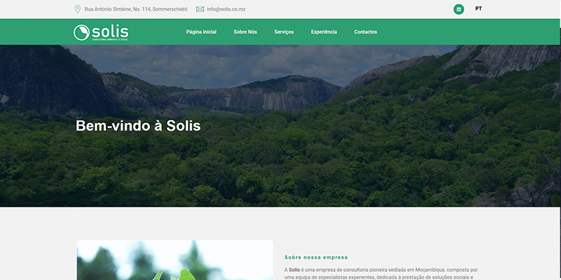This screenshot has height=280, width=561.
Task: Click the Solis logo
Action: (101, 33)
